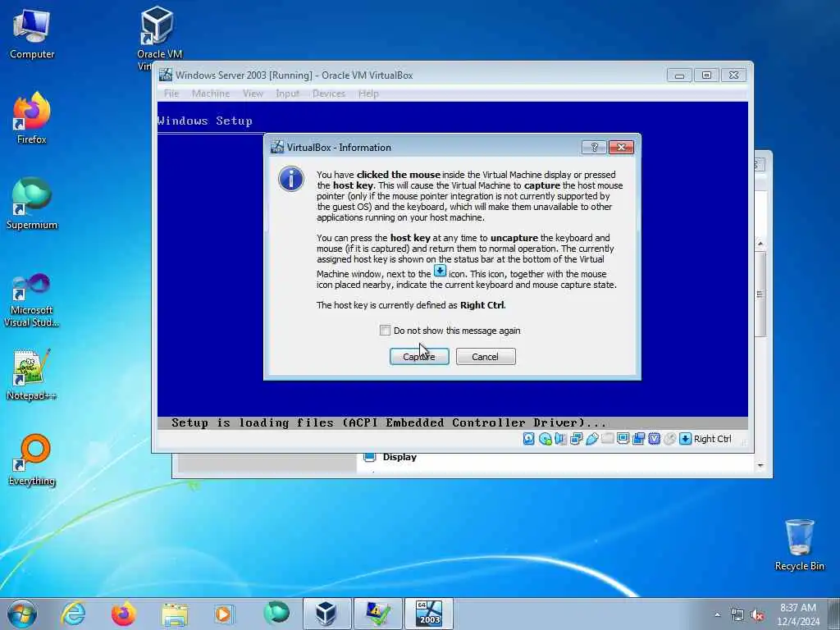Maximize the Windows Server 2003 VM window
This screenshot has height=630, width=840.
(706, 75)
